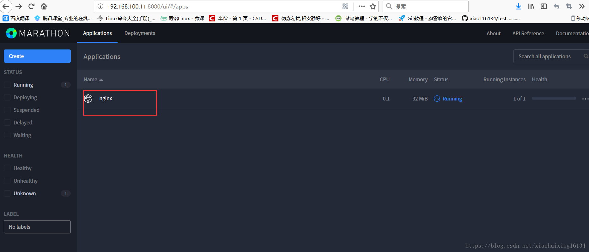Click the Status column header
This screenshot has height=252, width=589.
click(441, 79)
